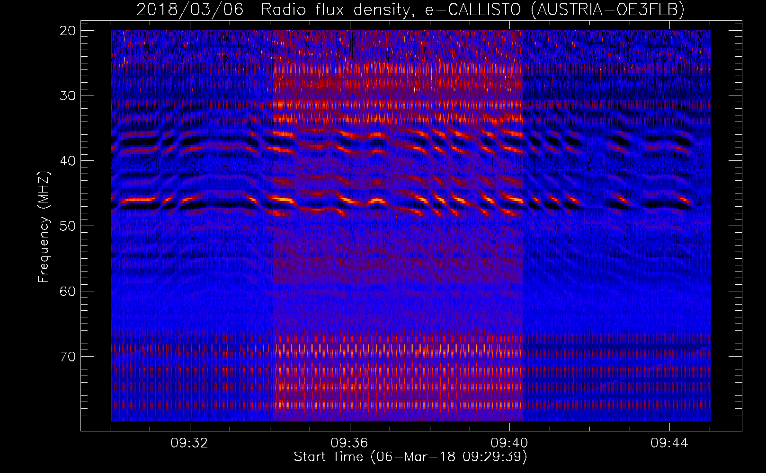The width and height of the screenshot is (766, 473).
Task: Click the 09:36 time tick label
Action: (349, 443)
